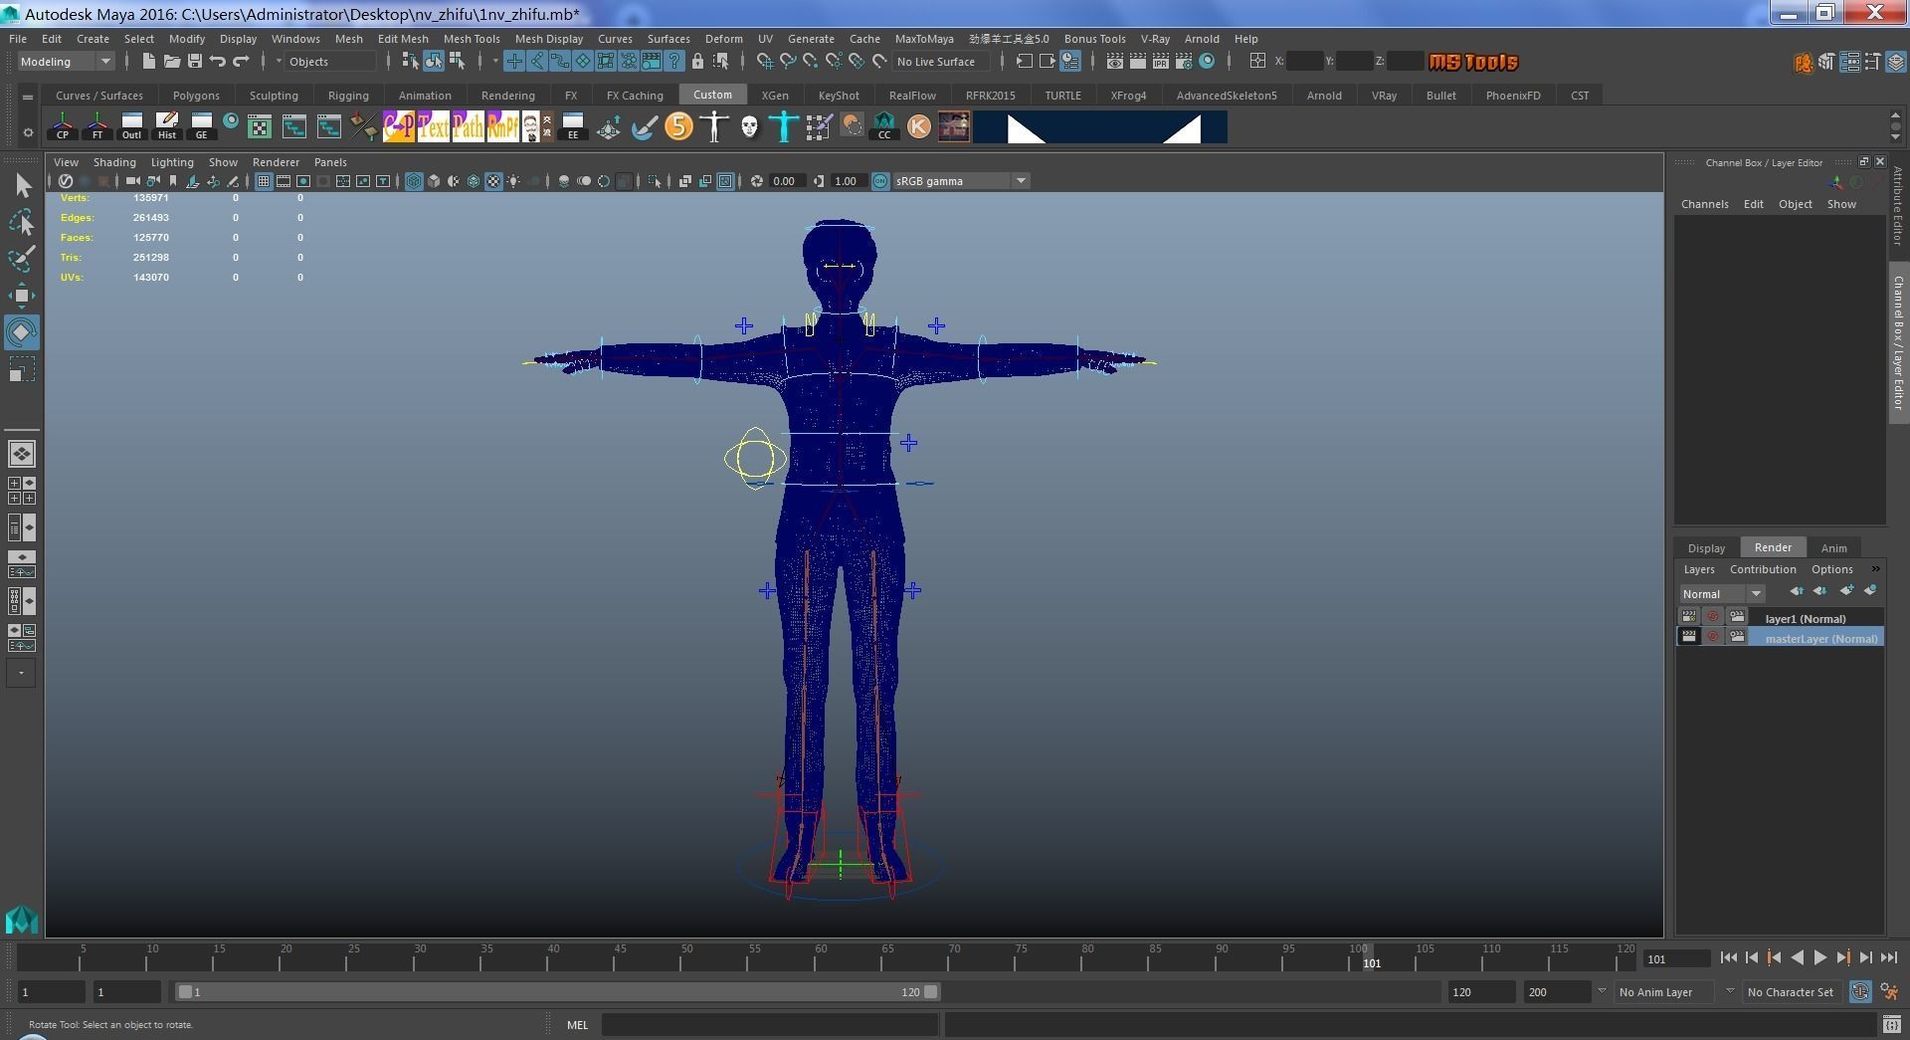
Task: Activate the Lasso select tool
Action: [x=21, y=222]
